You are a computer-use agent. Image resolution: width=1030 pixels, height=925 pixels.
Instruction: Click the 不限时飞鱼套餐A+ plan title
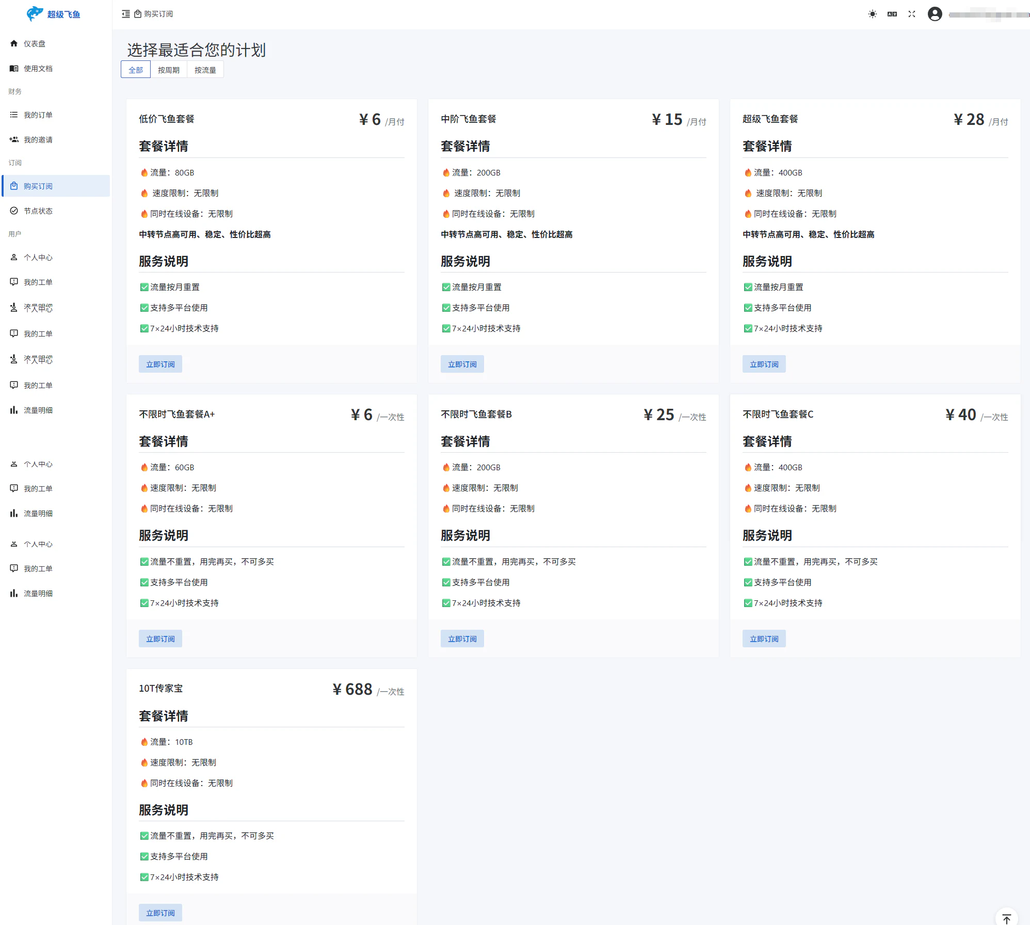click(176, 414)
